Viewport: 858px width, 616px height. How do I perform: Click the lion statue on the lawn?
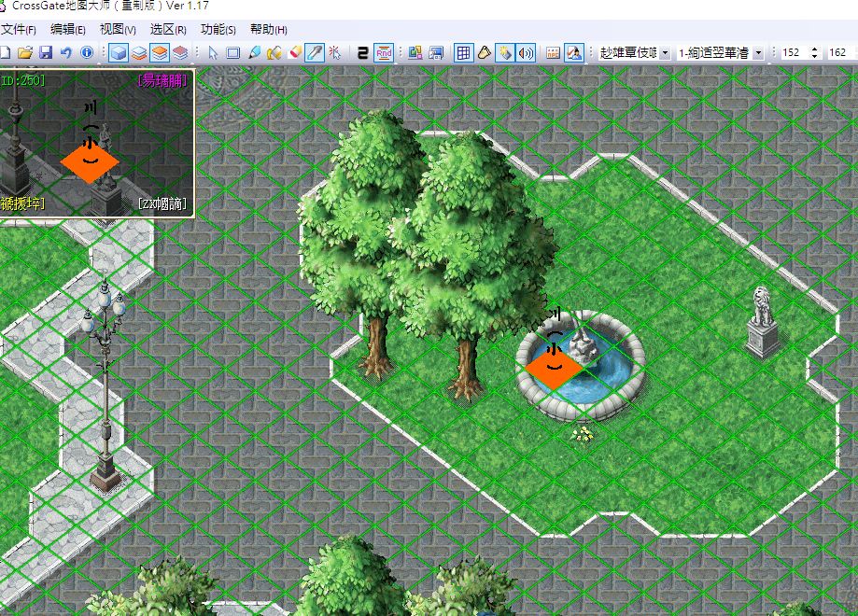[x=764, y=322]
